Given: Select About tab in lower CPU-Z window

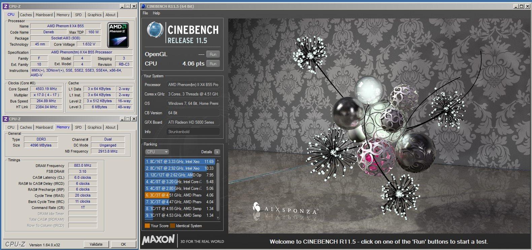Looking at the screenshot, I should (x=110, y=127).
